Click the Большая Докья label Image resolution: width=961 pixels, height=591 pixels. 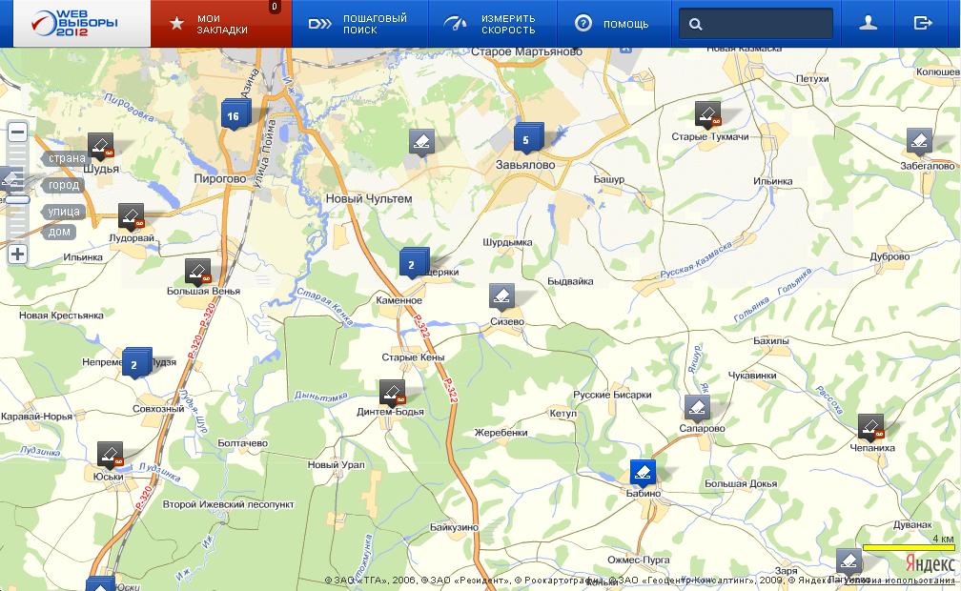pyautogui.click(x=741, y=483)
